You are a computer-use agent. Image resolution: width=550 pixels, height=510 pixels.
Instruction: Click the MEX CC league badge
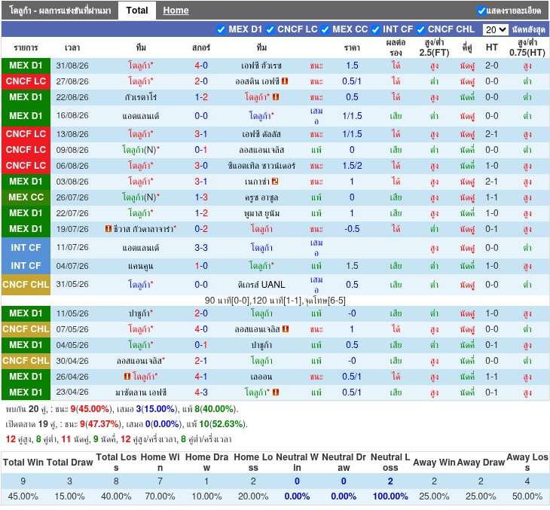26,197
